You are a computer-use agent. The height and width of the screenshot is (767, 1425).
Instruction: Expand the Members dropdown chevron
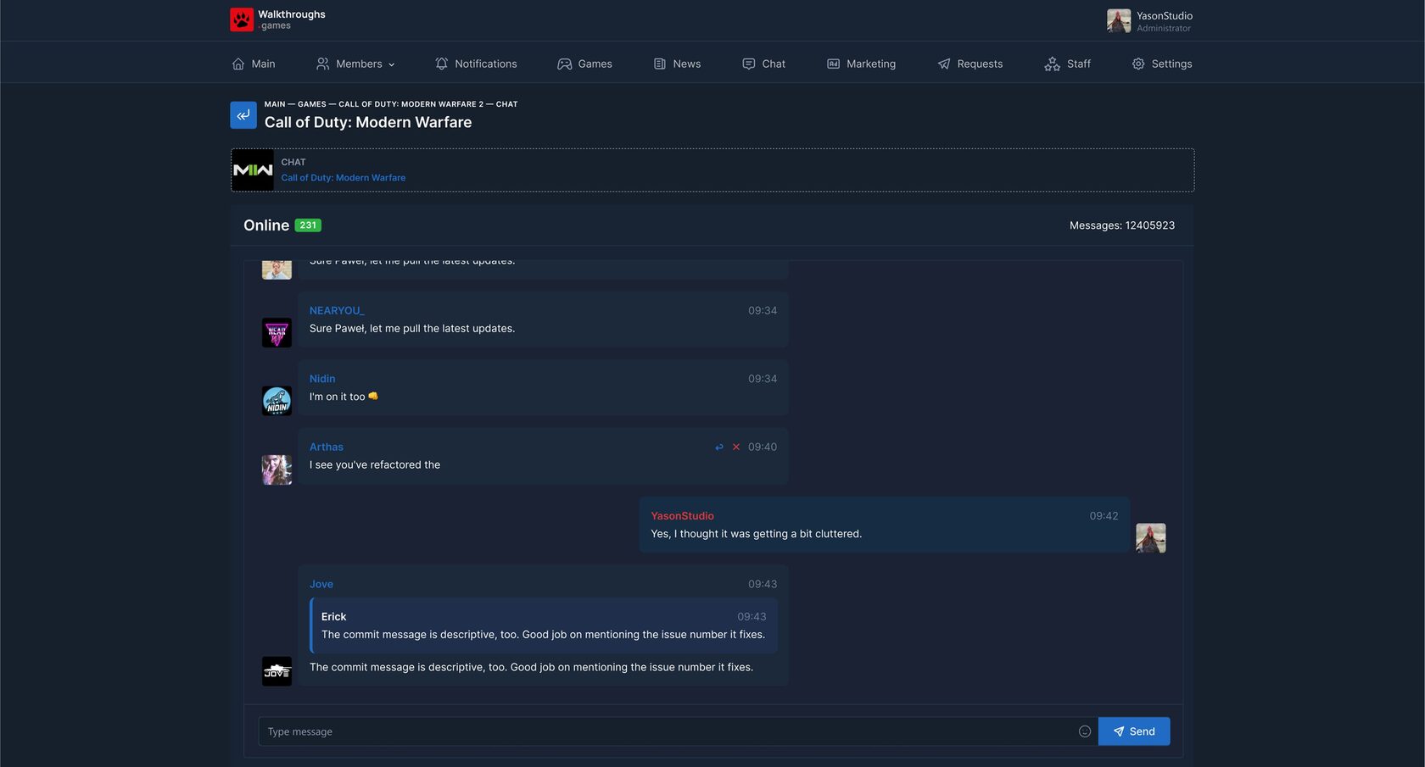coord(392,64)
